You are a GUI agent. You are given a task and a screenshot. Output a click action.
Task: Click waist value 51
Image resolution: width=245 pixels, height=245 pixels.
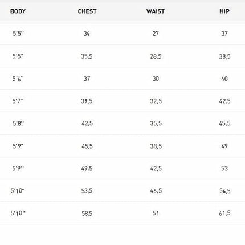(156, 213)
